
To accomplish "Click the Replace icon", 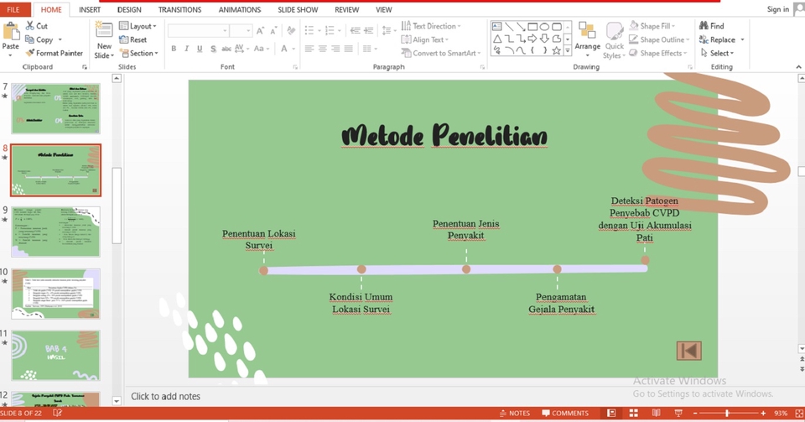I will [704, 39].
